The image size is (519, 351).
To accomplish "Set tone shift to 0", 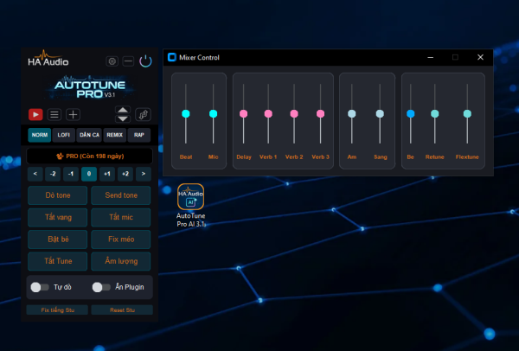I will point(89,174).
